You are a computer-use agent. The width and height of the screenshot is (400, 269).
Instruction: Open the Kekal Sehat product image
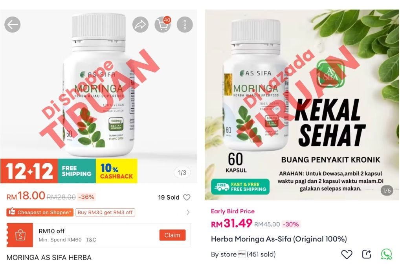tap(302, 105)
